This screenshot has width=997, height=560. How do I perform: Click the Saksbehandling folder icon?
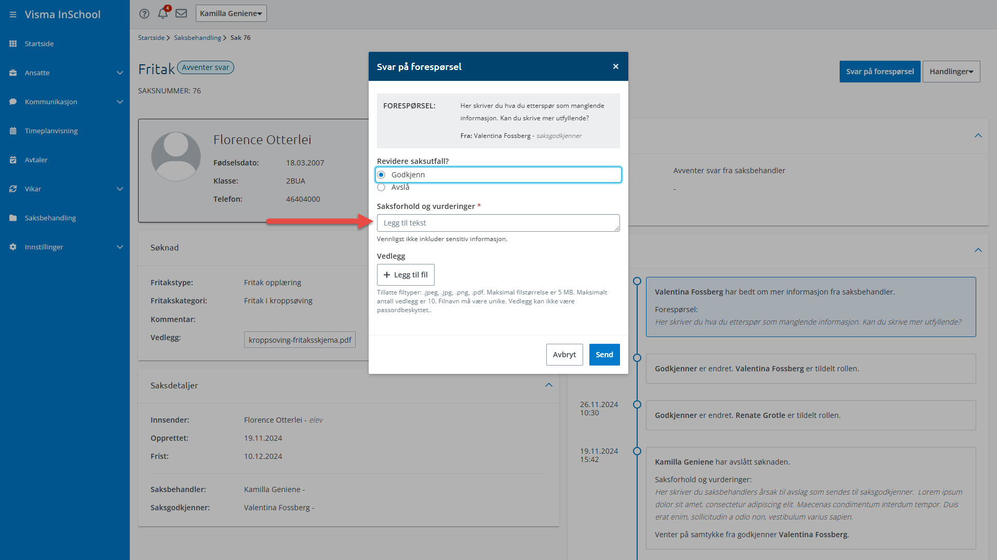[x=13, y=218]
